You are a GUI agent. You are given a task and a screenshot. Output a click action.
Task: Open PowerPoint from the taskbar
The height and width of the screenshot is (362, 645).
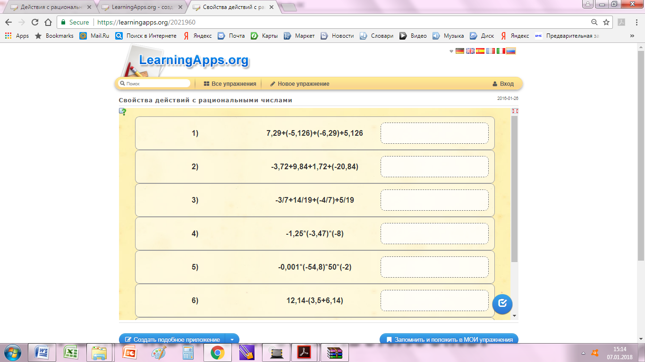(129, 353)
